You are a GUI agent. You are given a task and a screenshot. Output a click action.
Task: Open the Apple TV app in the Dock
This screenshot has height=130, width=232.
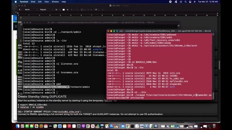[50, 126]
